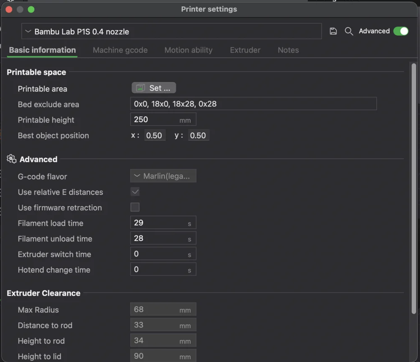Switch to the Machine gcode tab
Image resolution: width=420 pixels, height=362 pixels.
pyautogui.click(x=120, y=50)
